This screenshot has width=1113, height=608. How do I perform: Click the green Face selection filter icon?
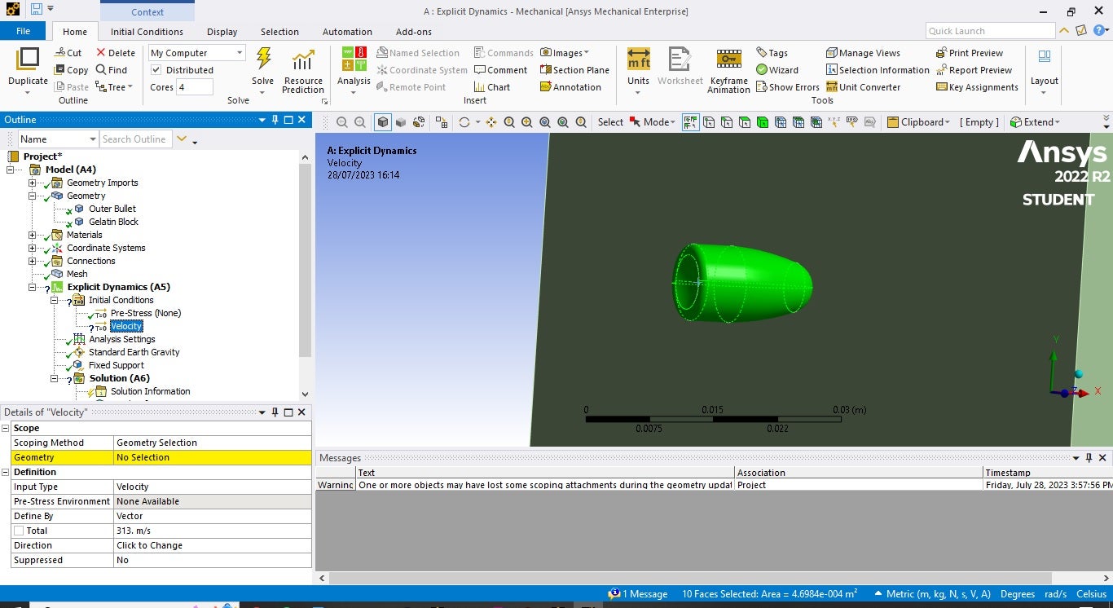744,122
